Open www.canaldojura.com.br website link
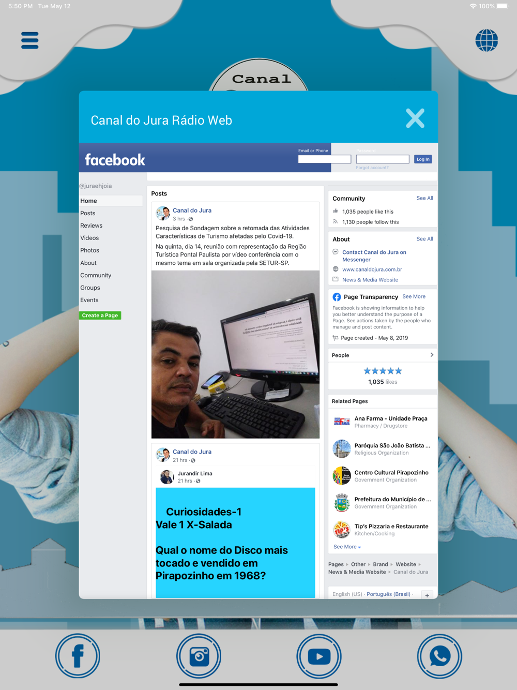Screen dimensions: 517x690 point(372,269)
